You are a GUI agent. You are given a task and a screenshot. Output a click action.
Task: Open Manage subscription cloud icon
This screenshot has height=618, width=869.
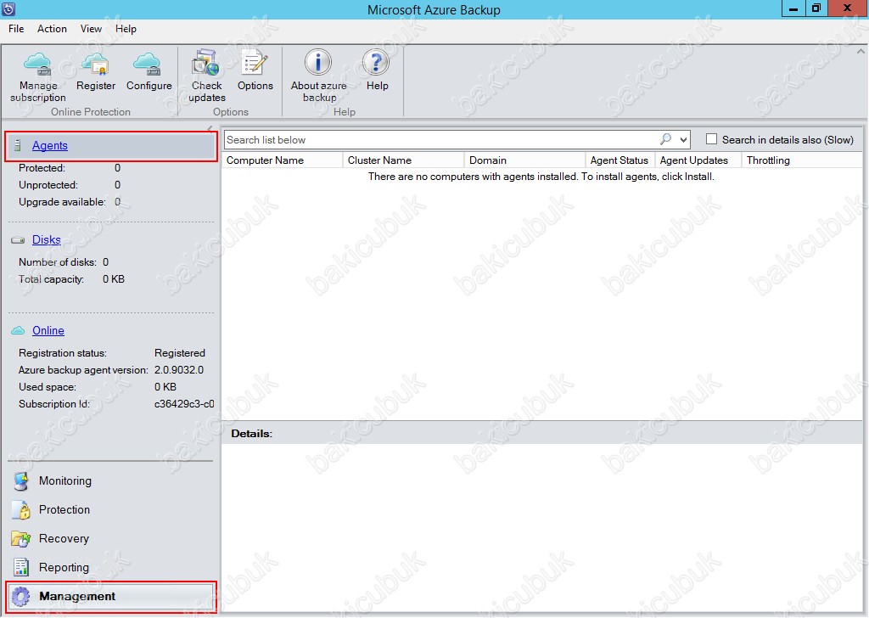(37, 64)
